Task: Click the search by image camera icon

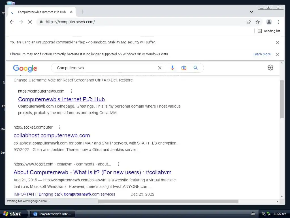Action: click(x=184, y=68)
